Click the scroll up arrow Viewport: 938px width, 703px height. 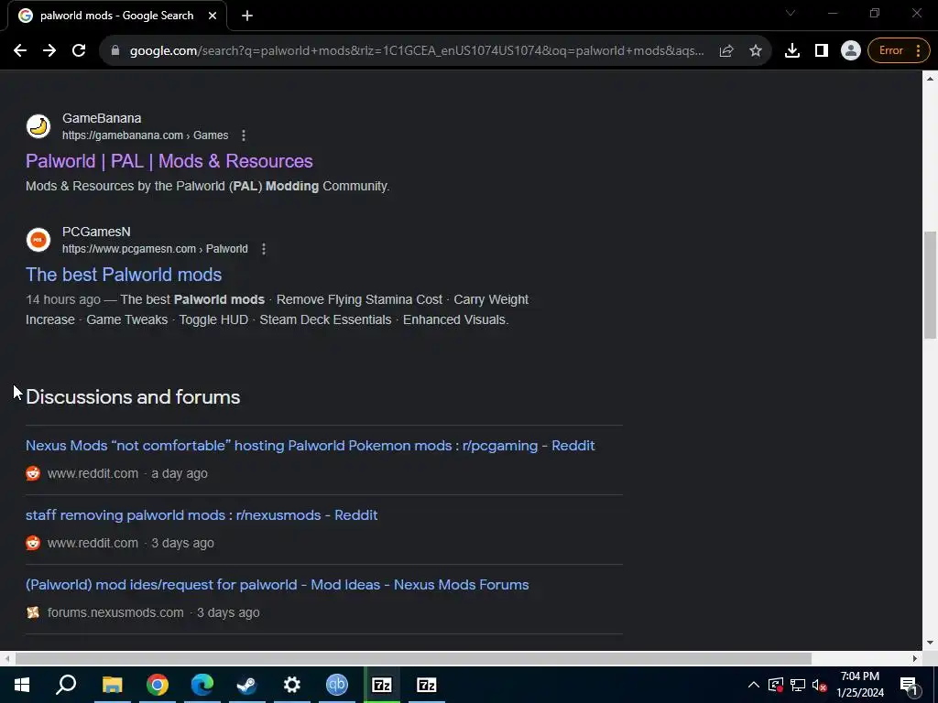click(930, 79)
